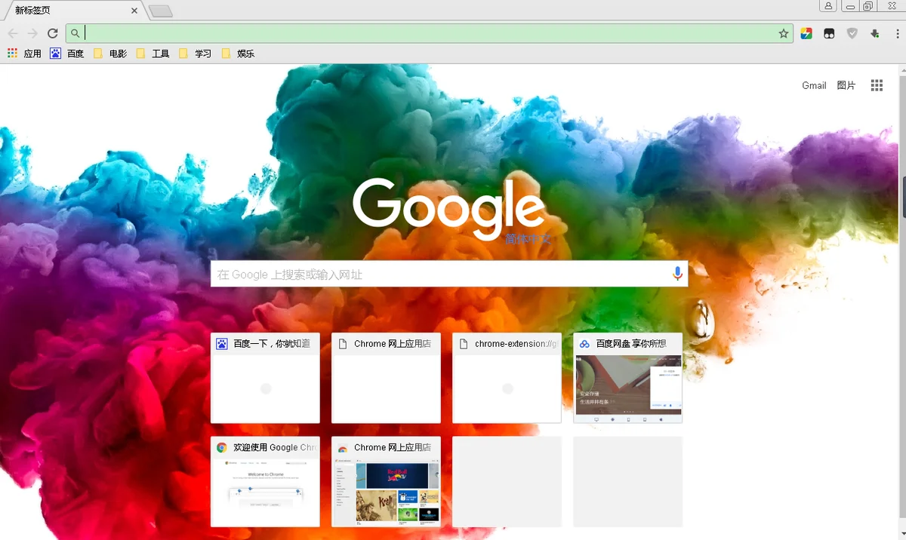Open the Chrome user profile button
The height and width of the screenshot is (540, 906).
[828, 6]
